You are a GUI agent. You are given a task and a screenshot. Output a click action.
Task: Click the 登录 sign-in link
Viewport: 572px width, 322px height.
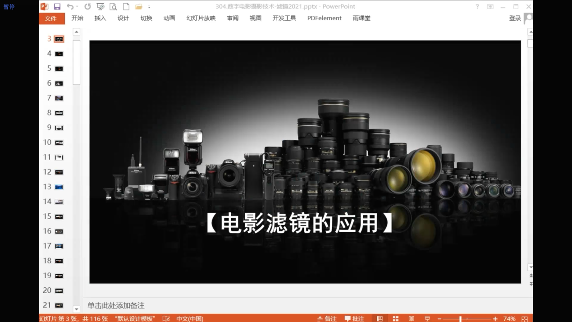tap(515, 18)
